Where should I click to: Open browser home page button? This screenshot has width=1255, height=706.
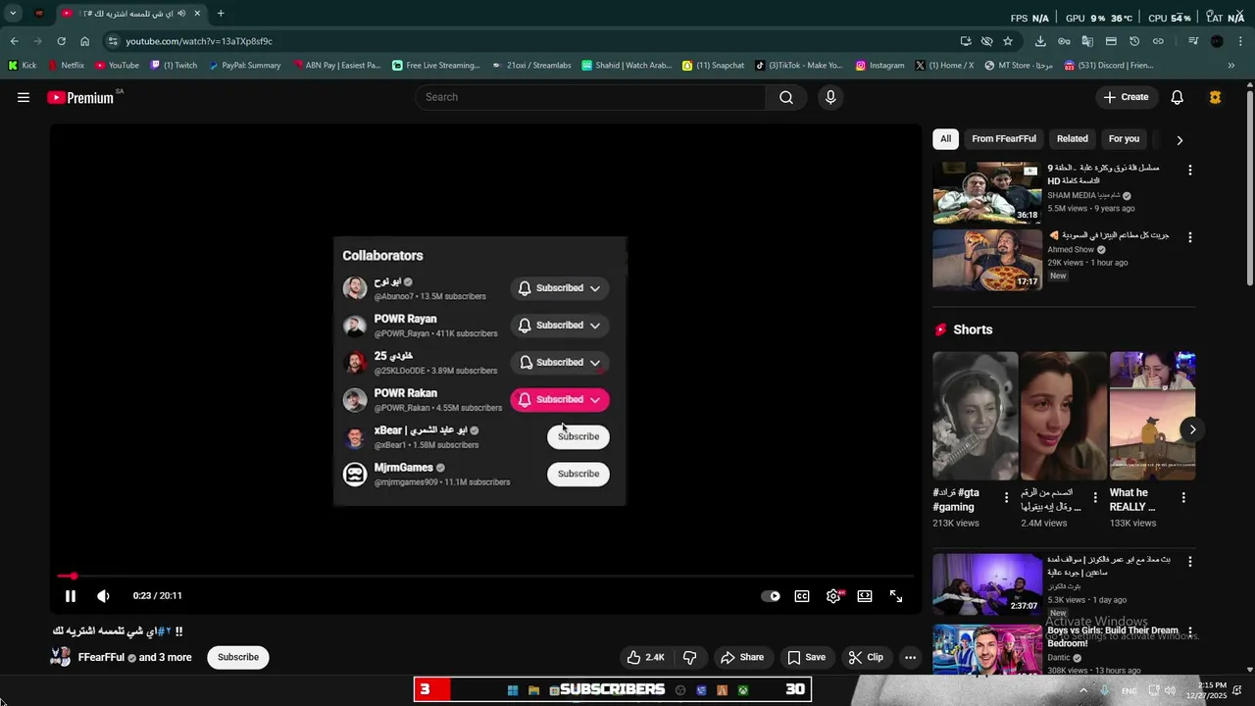[84, 41]
